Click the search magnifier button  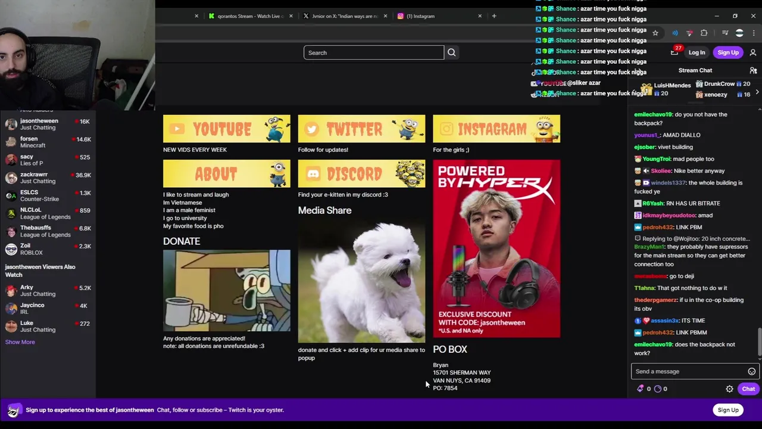(x=452, y=52)
